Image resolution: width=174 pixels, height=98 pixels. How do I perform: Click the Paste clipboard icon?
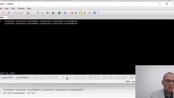click(38, 13)
